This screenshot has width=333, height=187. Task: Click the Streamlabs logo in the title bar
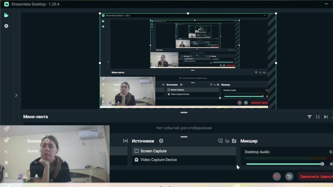click(7, 4)
